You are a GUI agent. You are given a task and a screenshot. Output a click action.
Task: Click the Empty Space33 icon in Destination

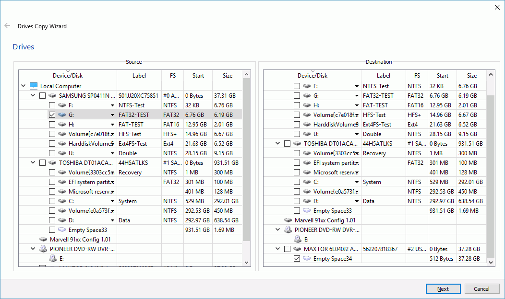(x=307, y=210)
